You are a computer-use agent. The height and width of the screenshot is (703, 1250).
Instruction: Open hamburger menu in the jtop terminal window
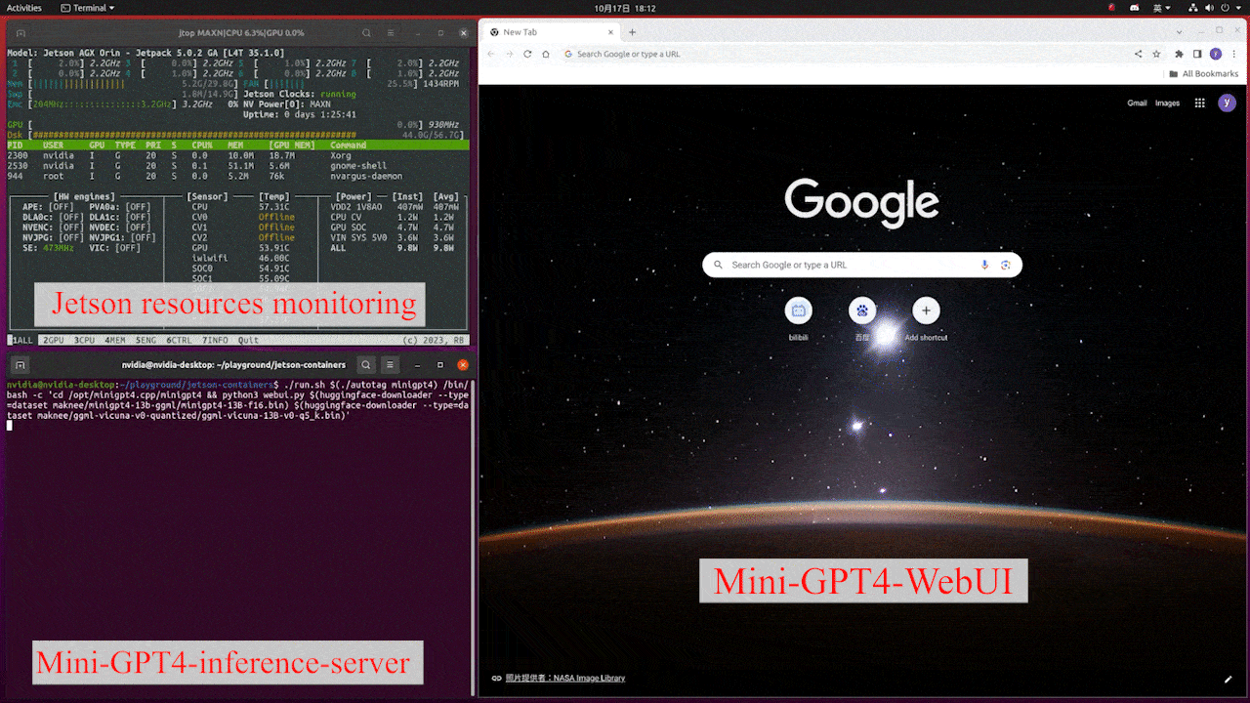(391, 32)
